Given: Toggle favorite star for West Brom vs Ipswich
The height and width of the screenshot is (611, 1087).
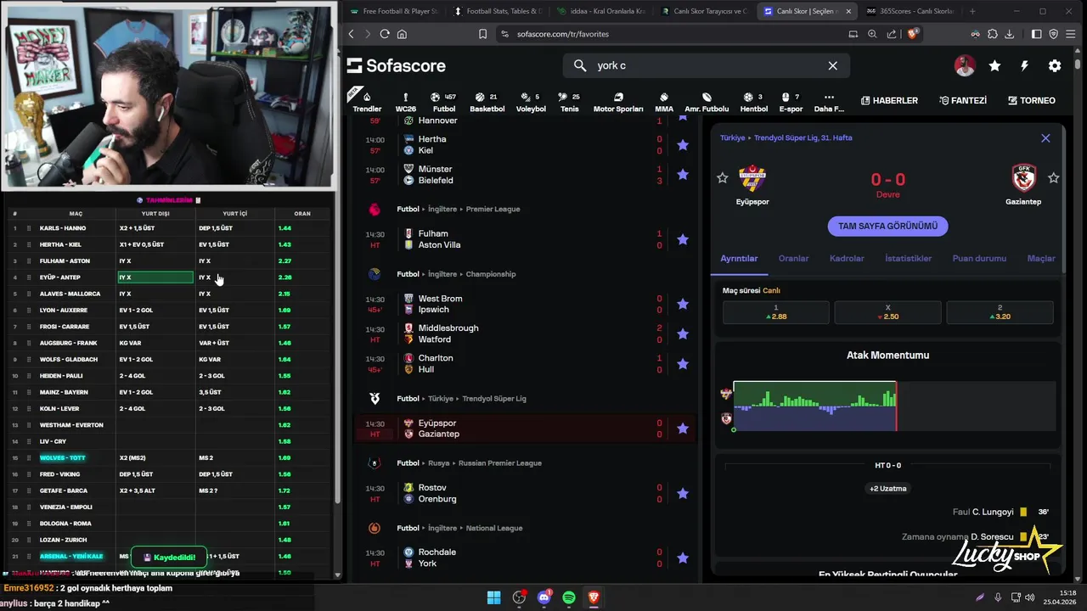Looking at the screenshot, I should point(682,304).
